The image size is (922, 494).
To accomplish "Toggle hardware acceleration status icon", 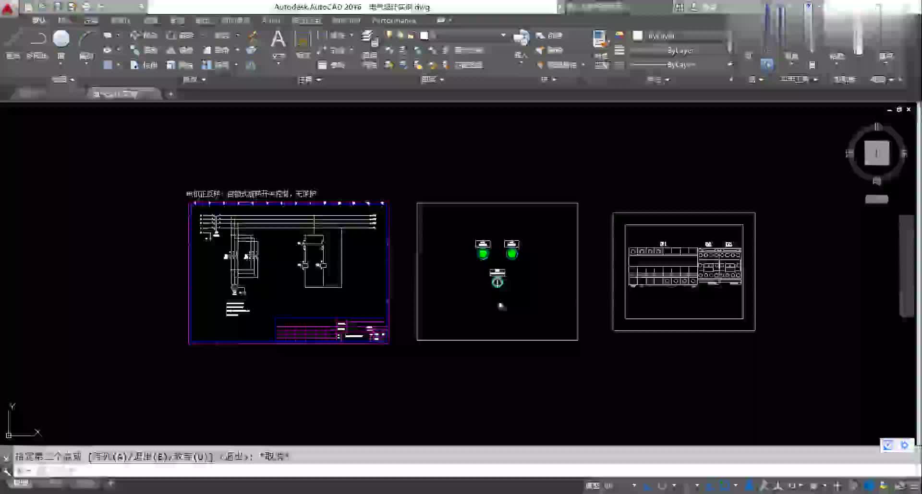I will click(869, 486).
